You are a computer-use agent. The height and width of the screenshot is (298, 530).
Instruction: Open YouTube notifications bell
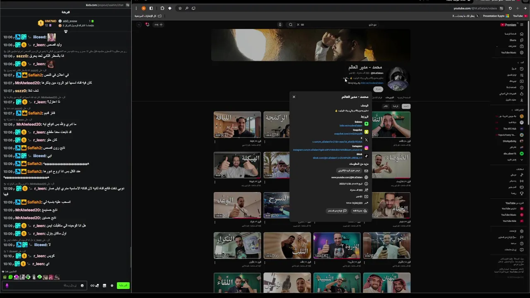(x=147, y=24)
